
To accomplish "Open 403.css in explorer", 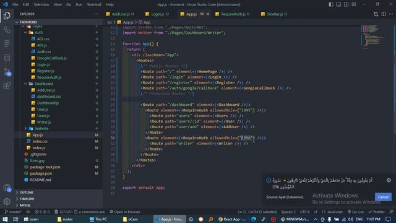I will tap(59, 39).
